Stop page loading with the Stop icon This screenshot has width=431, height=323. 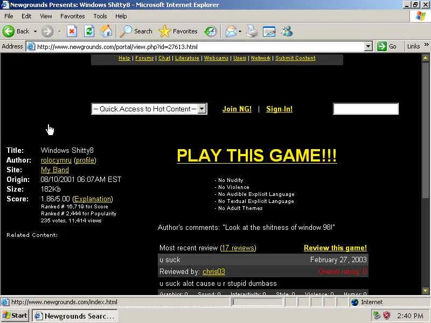[72, 31]
